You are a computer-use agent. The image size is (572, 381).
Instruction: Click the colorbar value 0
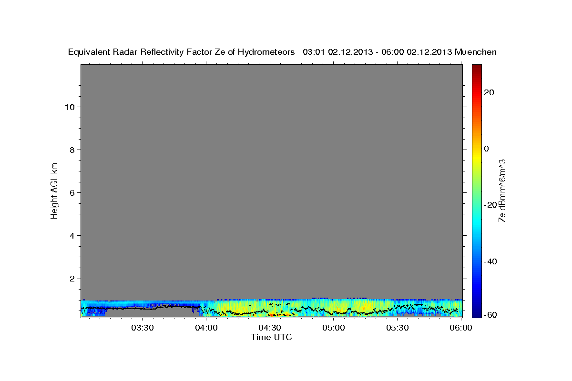coord(486,149)
